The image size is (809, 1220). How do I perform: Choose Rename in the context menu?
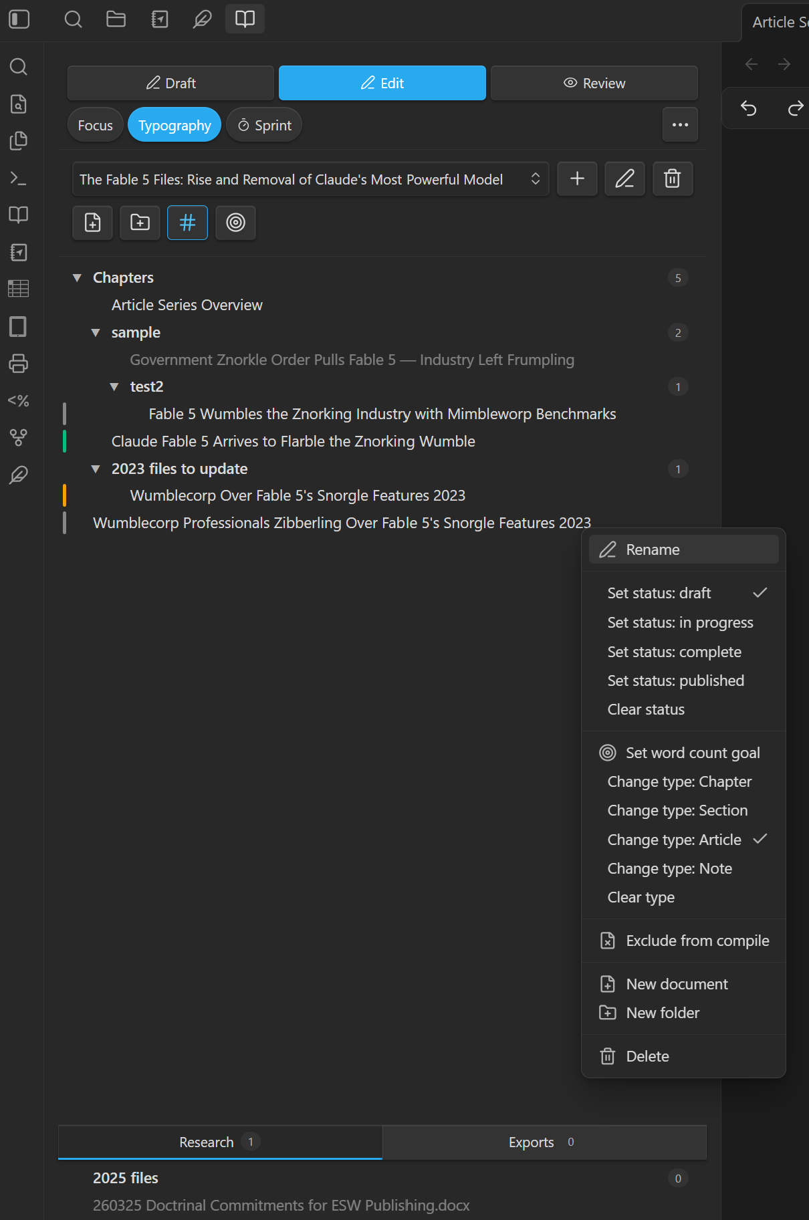click(x=683, y=550)
